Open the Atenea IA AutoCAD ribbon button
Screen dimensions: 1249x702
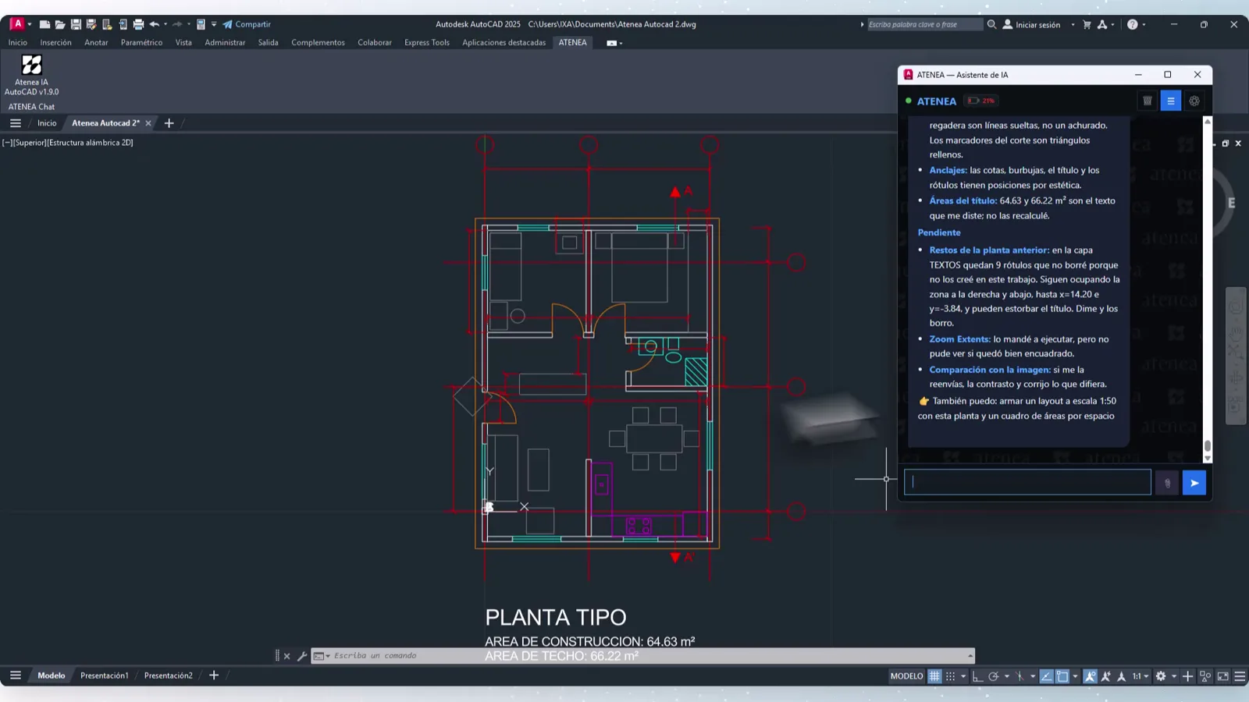pos(31,75)
